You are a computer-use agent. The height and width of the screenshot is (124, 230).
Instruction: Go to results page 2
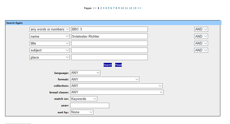click(101, 8)
